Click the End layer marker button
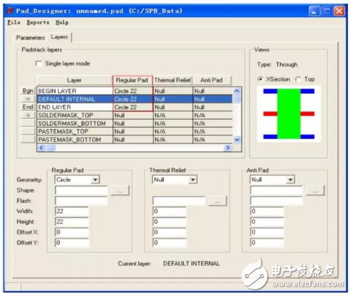350x296 pixels. (x=28, y=107)
